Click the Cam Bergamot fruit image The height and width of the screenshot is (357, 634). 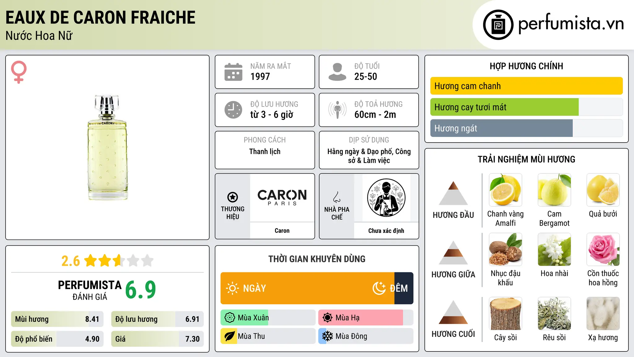tap(554, 190)
